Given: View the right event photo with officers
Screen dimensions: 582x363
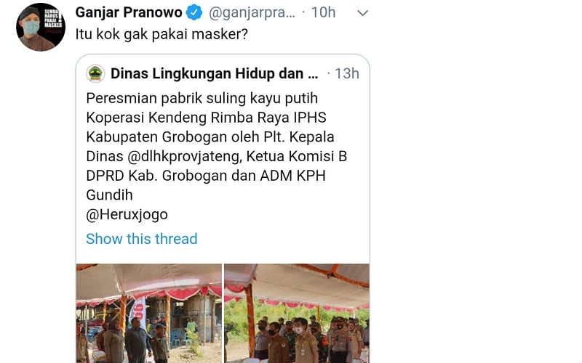Looking at the screenshot, I should tap(297, 314).
